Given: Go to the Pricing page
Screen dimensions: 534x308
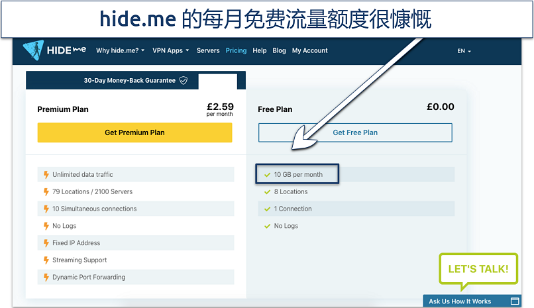Looking at the screenshot, I should point(236,51).
